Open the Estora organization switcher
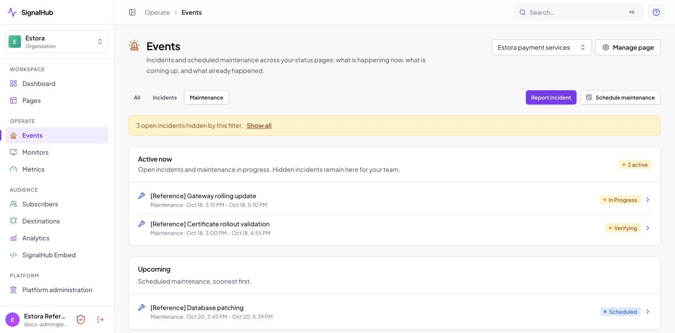 click(57, 42)
